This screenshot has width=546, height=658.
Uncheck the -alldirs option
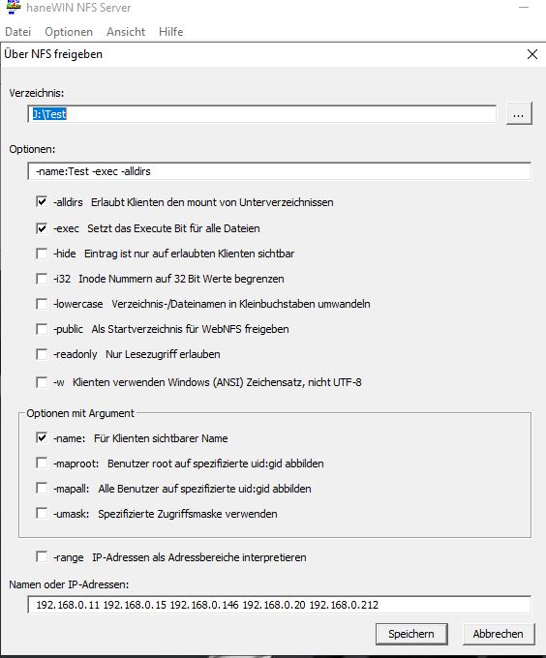tap(42, 202)
